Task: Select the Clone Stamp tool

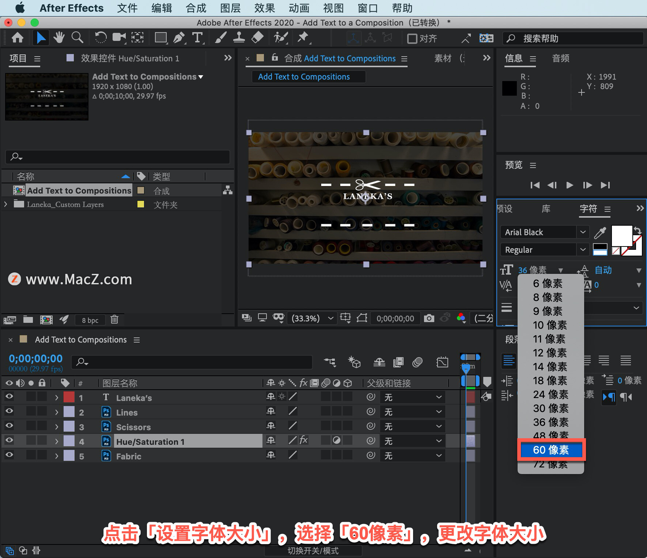Action: point(239,38)
